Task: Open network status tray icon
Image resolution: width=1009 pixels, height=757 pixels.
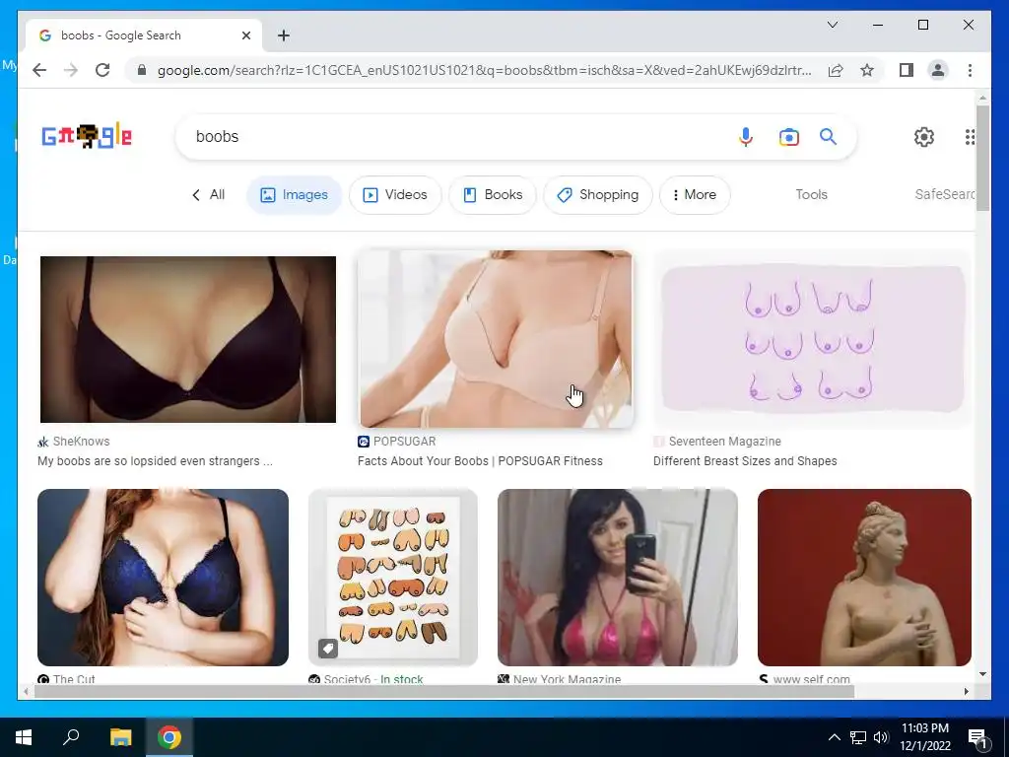Action: click(x=858, y=737)
